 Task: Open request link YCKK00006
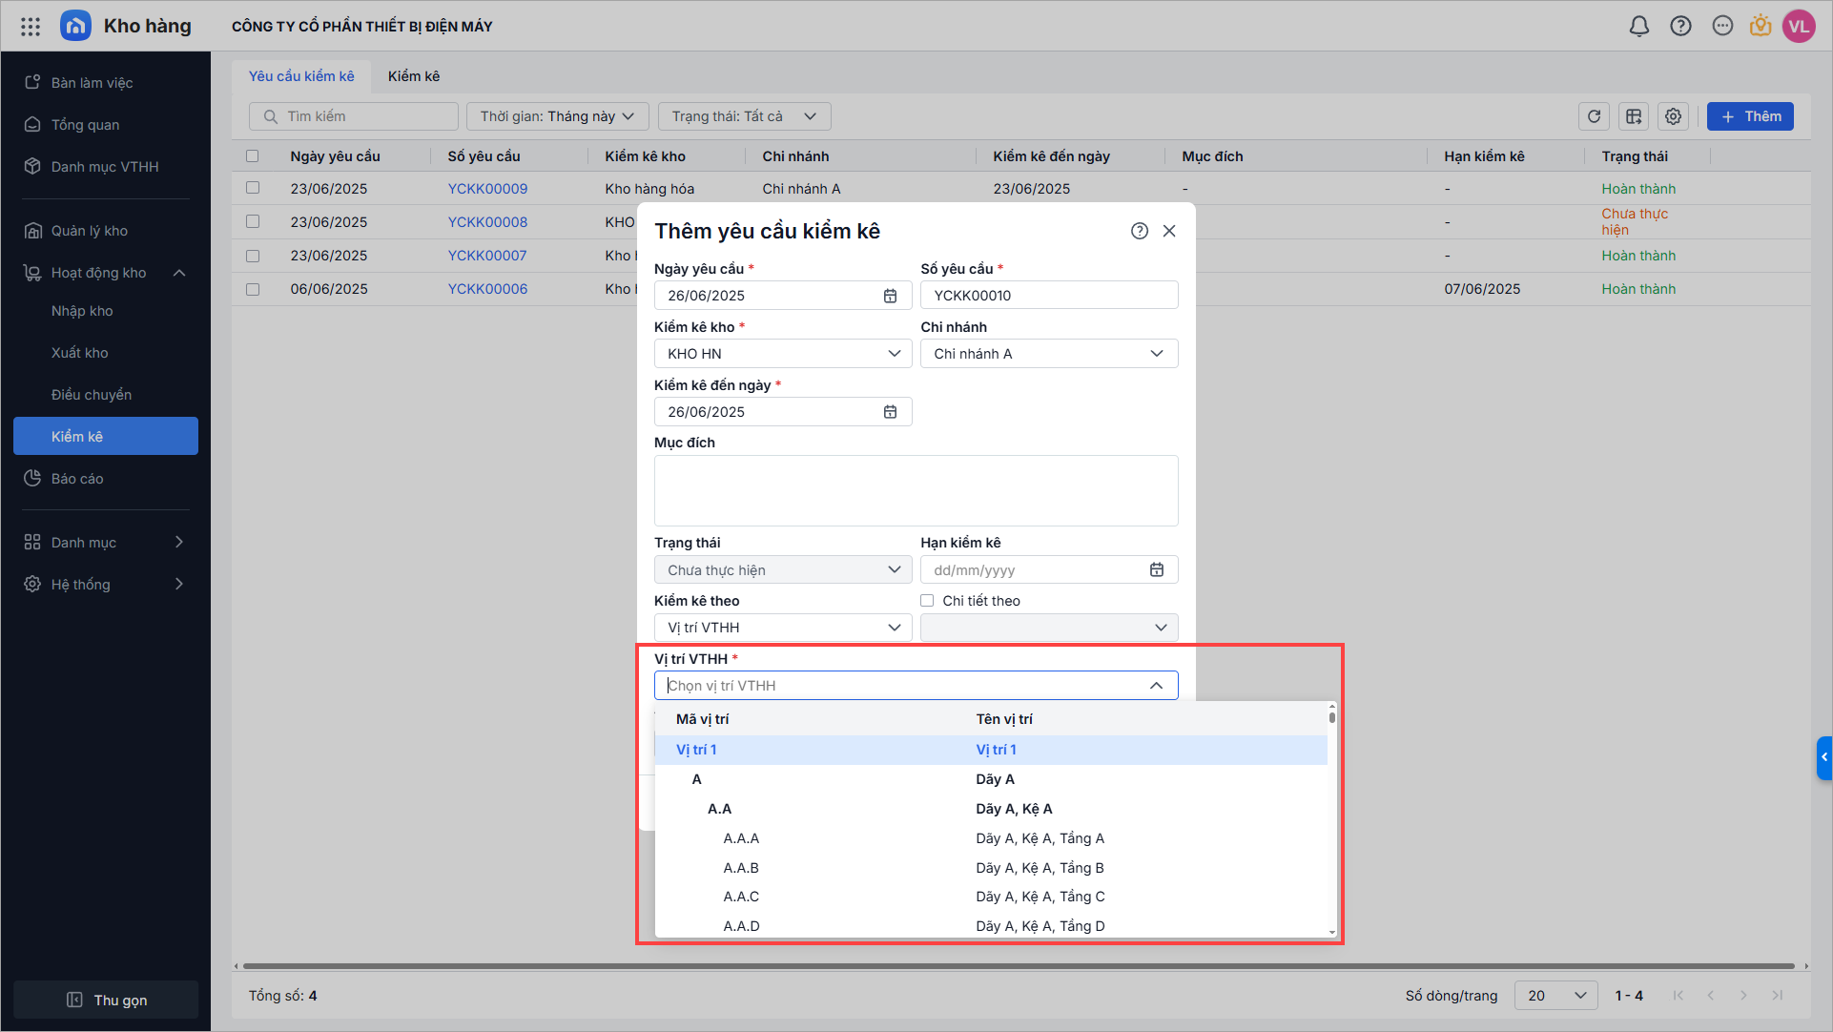point(487,289)
